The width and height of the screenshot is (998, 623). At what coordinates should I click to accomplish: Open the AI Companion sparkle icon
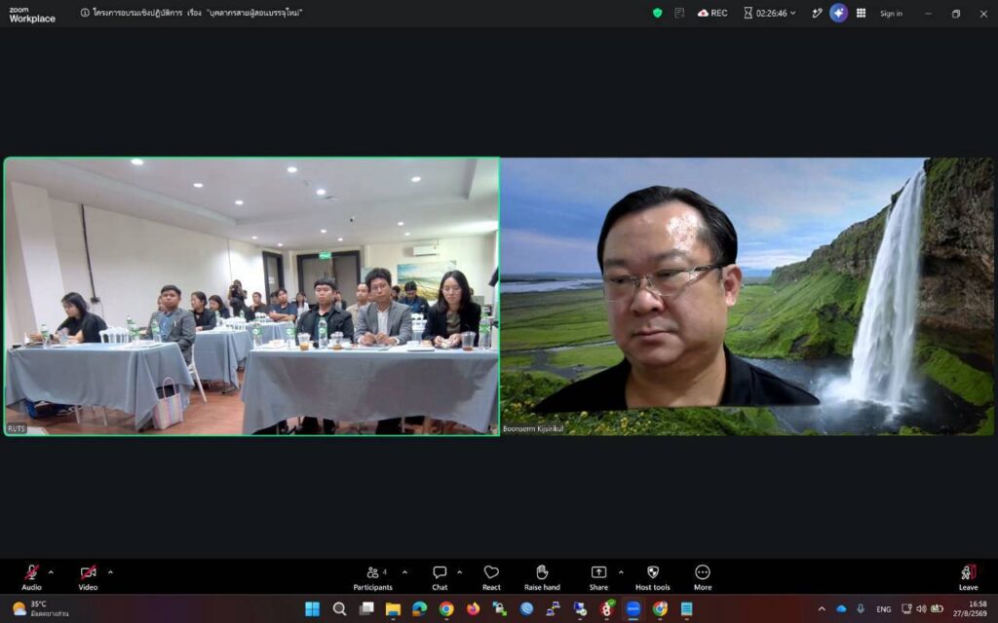coord(838,13)
